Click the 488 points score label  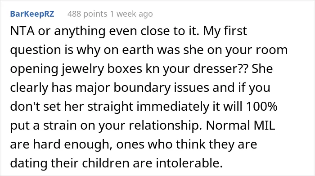point(87,14)
